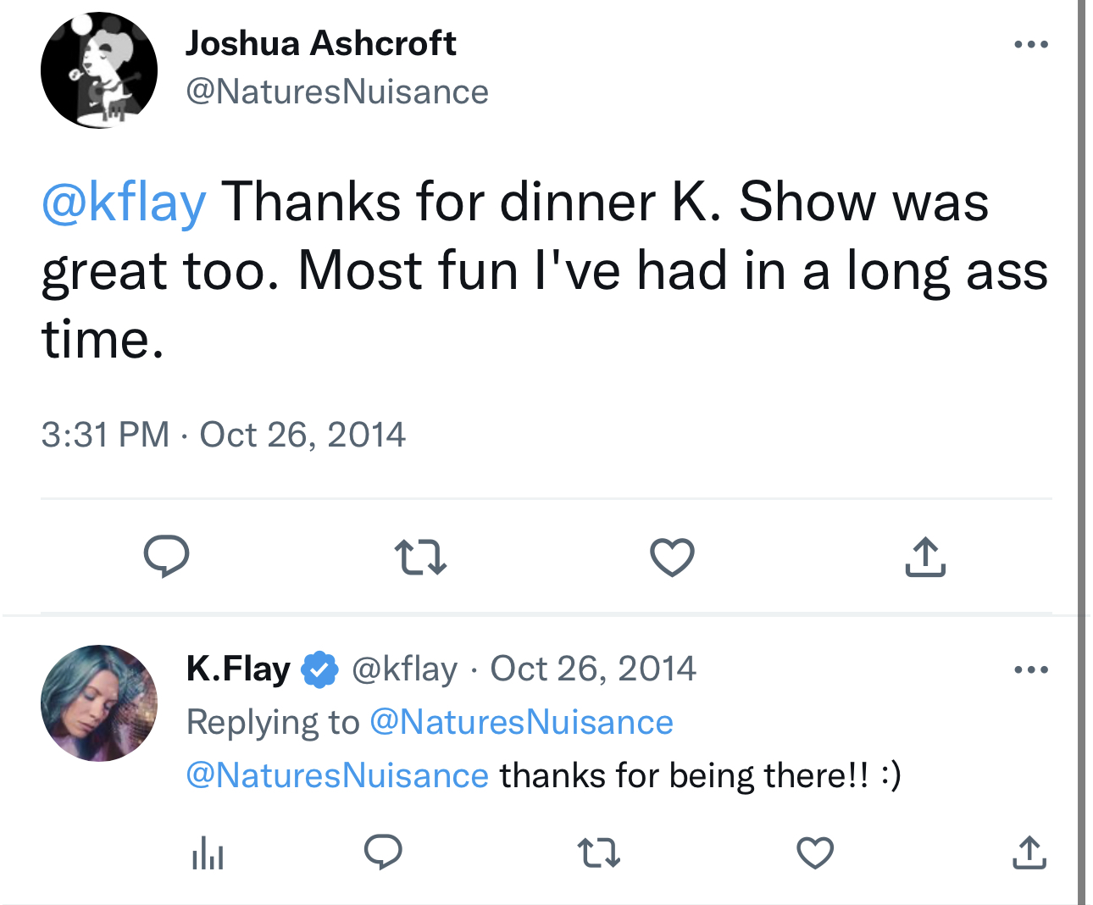Open more options on K.Flay's reply
1093x905 pixels.
tap(1031, 669)
